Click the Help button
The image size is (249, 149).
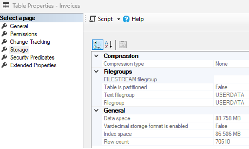pos(134,19)
